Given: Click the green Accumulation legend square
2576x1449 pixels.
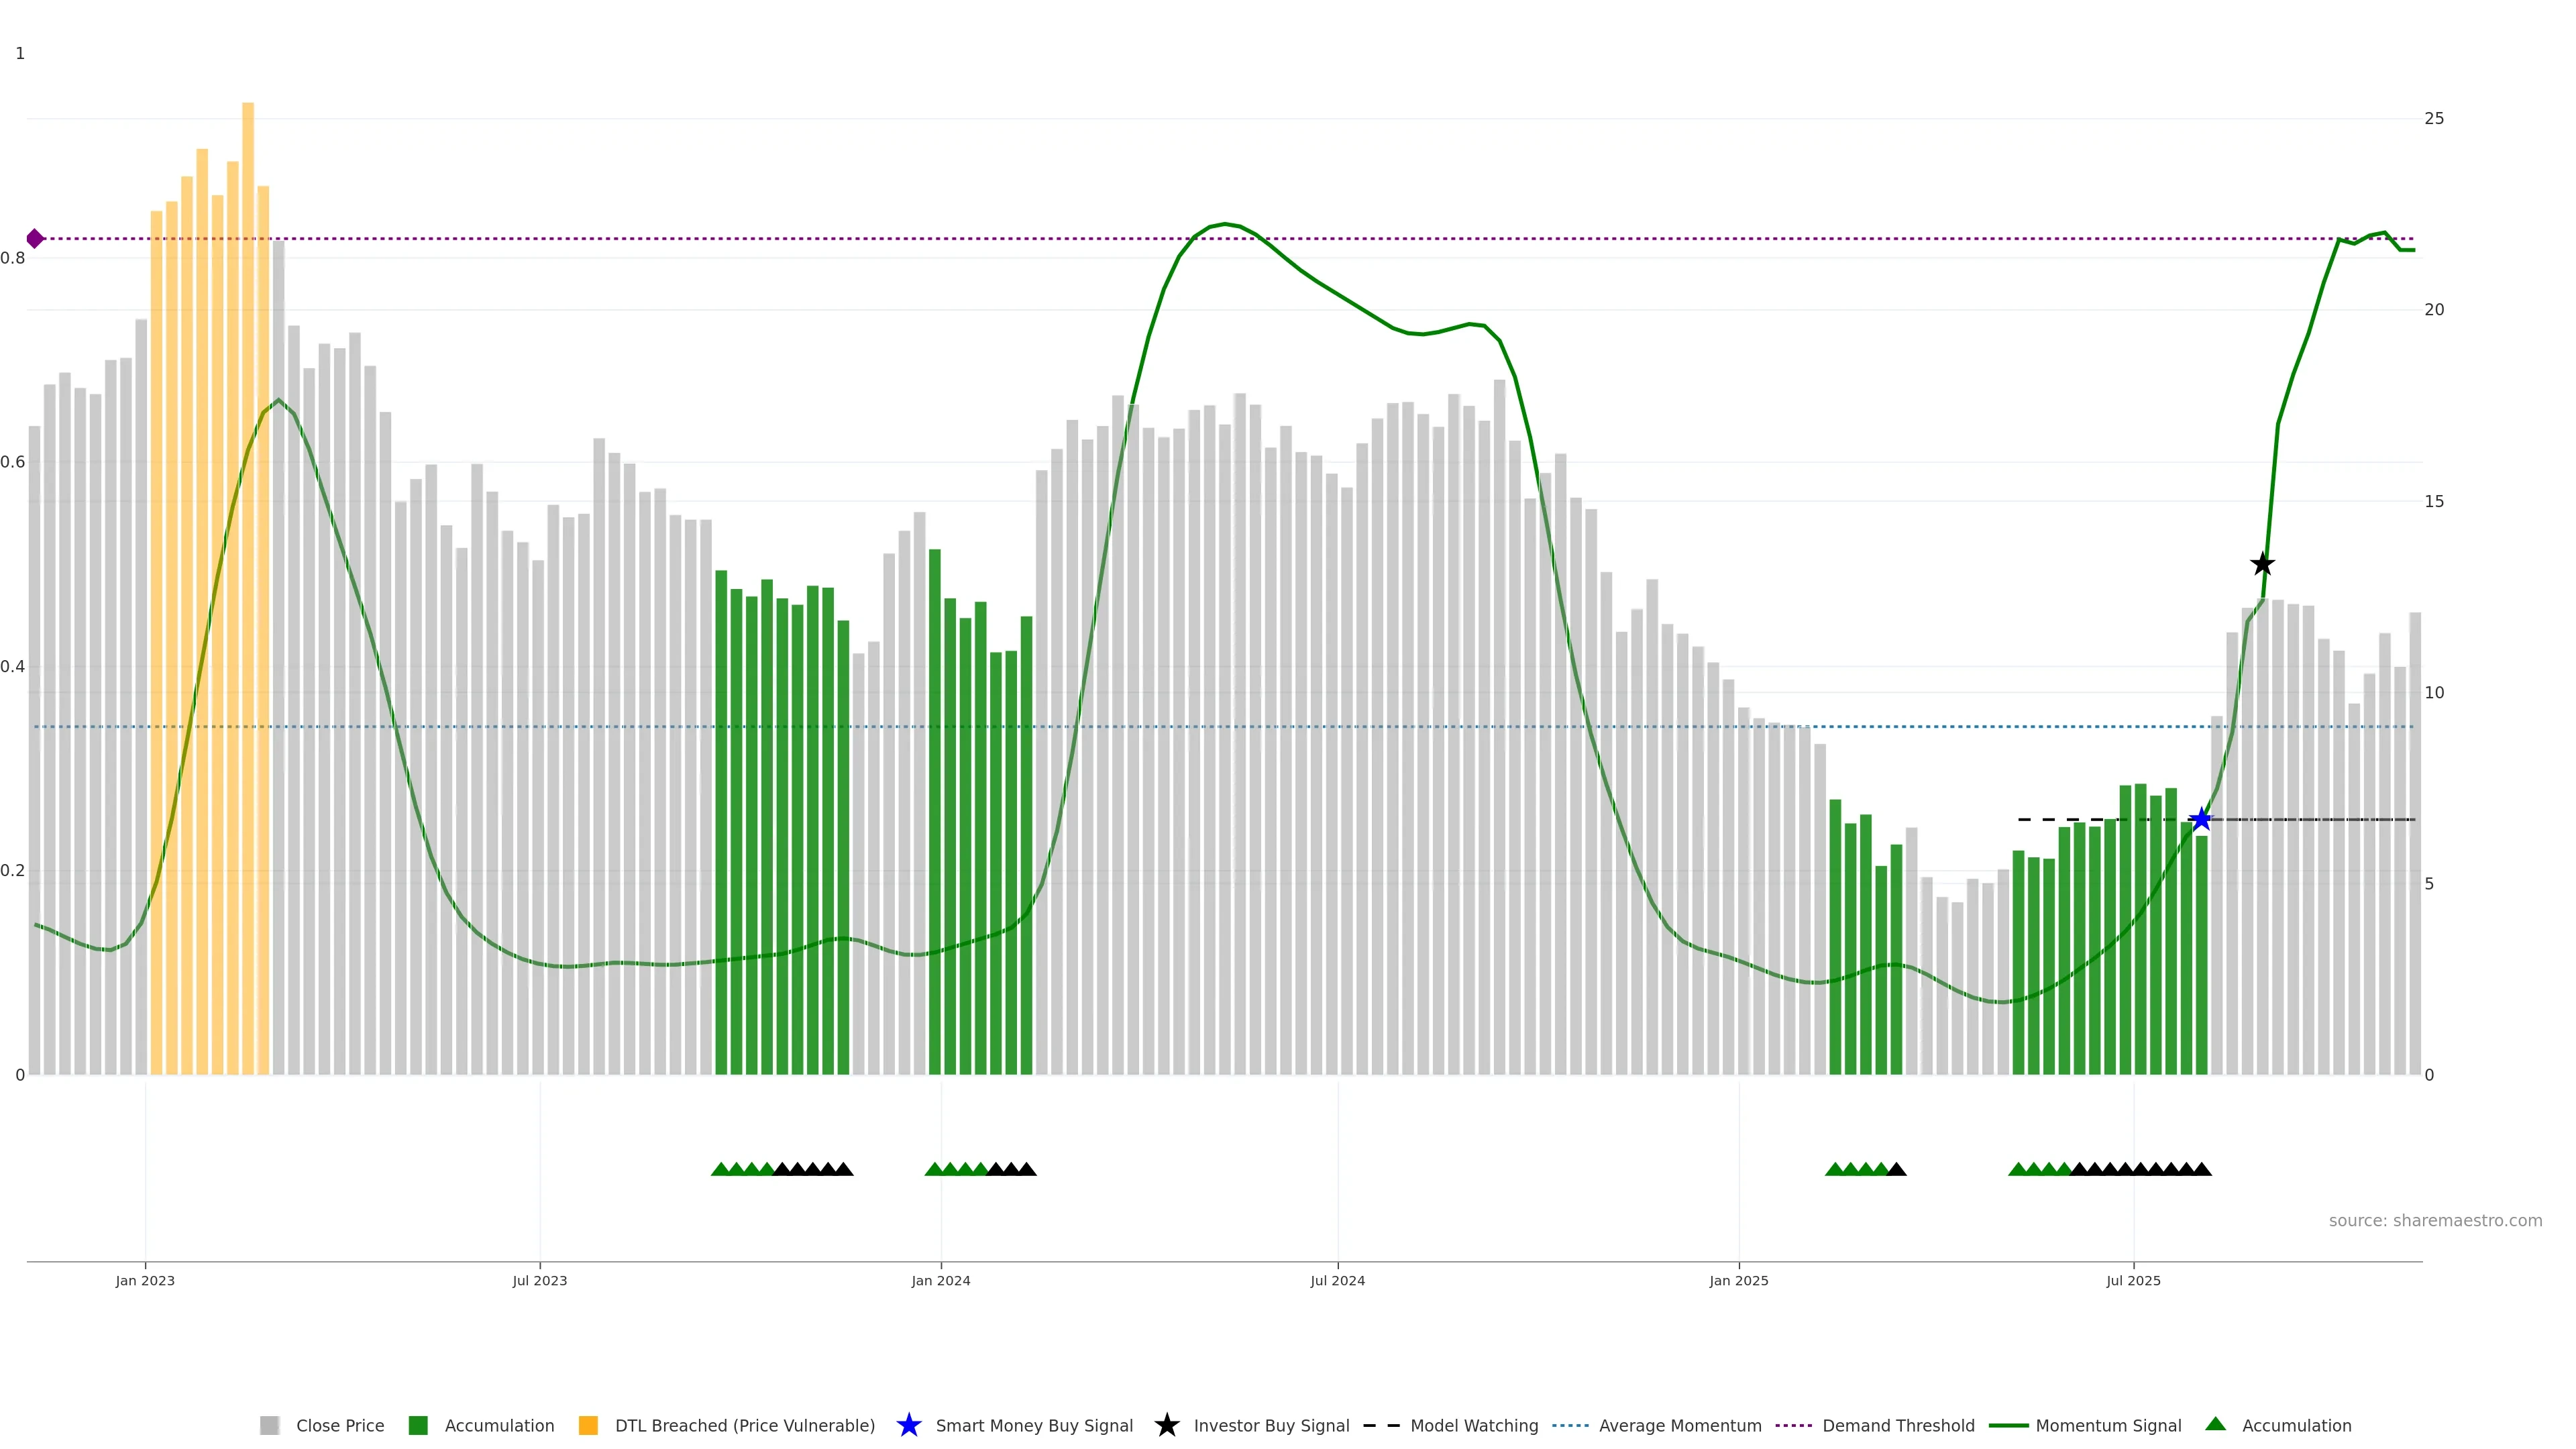Looking at the screenshot, I should 418,1425.
